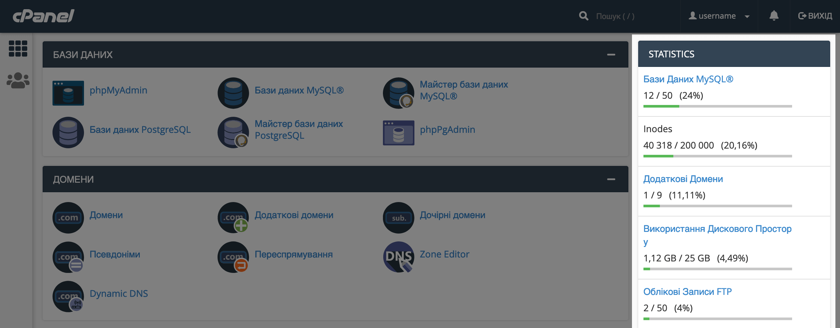The image size is (840, 328).
Task: Open the Бази даних PostgreSQL link
Action: [140, 130]
